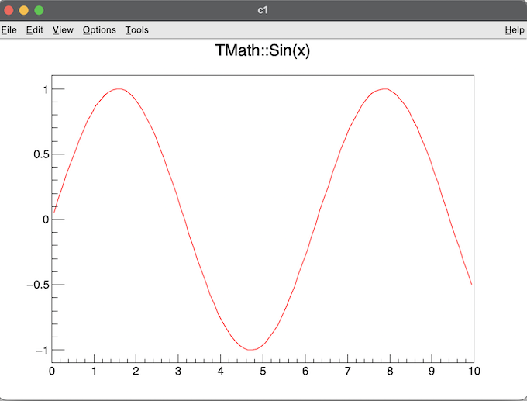The height and width of the screenshot is (401, 527).
Task: Click the x-axis label 1
Action: 94,371
